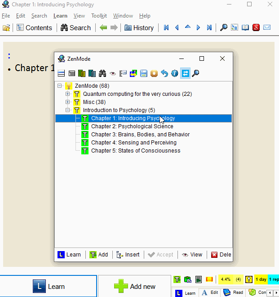The image size is (279, 297).
Task: Click the blue info circle icon
Action: click(x=175, y=73)
